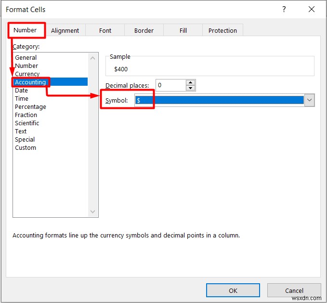Image resolution: width=327 pixels, height=303 pixels.
Task: Open the Border tab
Action: [144, 31]
